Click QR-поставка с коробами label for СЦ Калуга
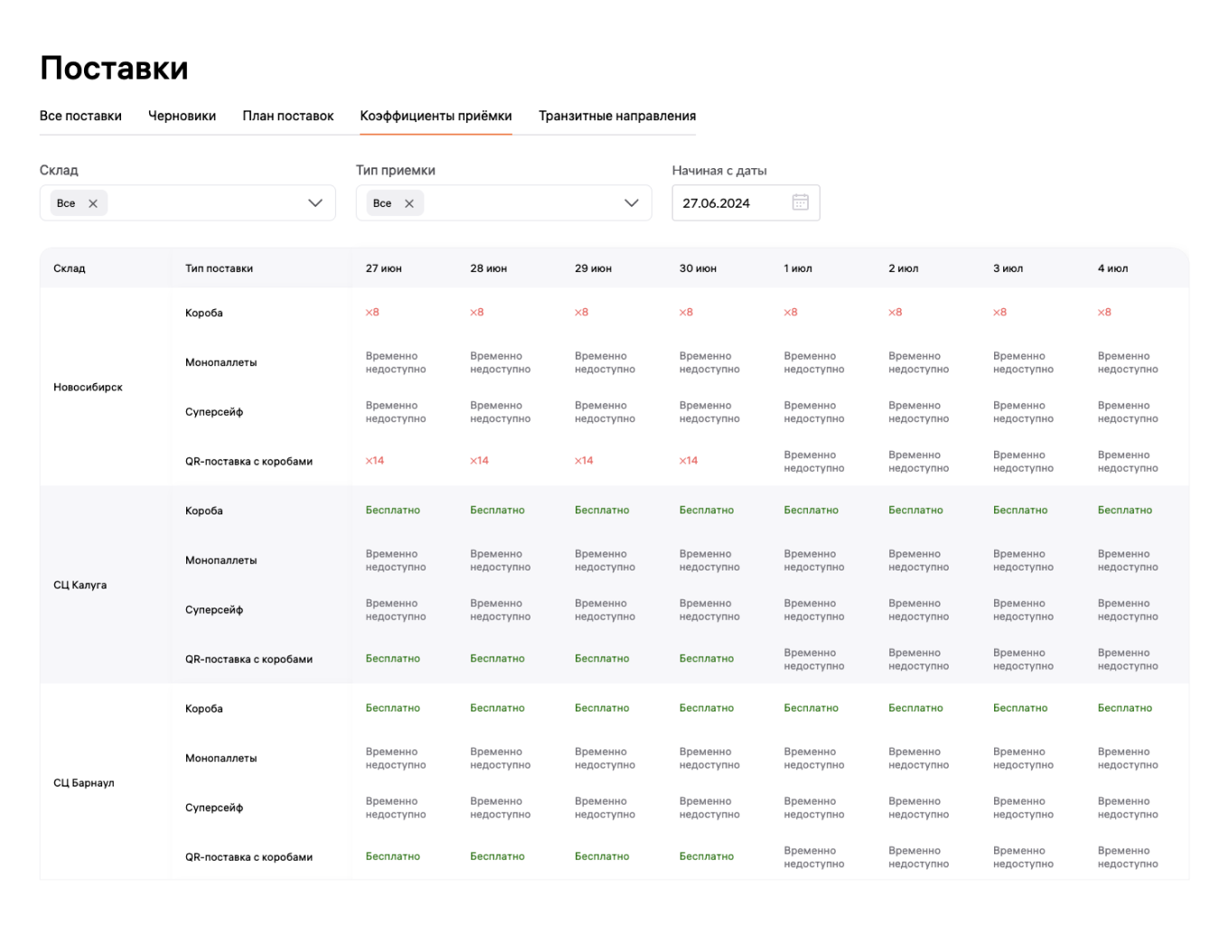Viewport: 1229px width, 933px height. (x=249, y=659)
